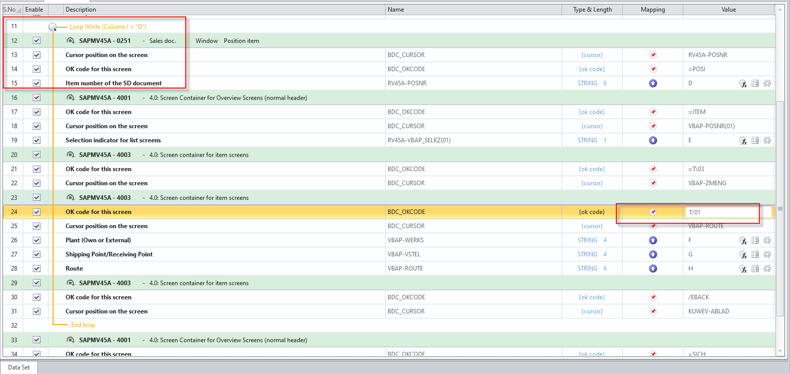790x374 pixels.
Task: Click description Plant (Own or External)
Action: (x=98, y=240)
